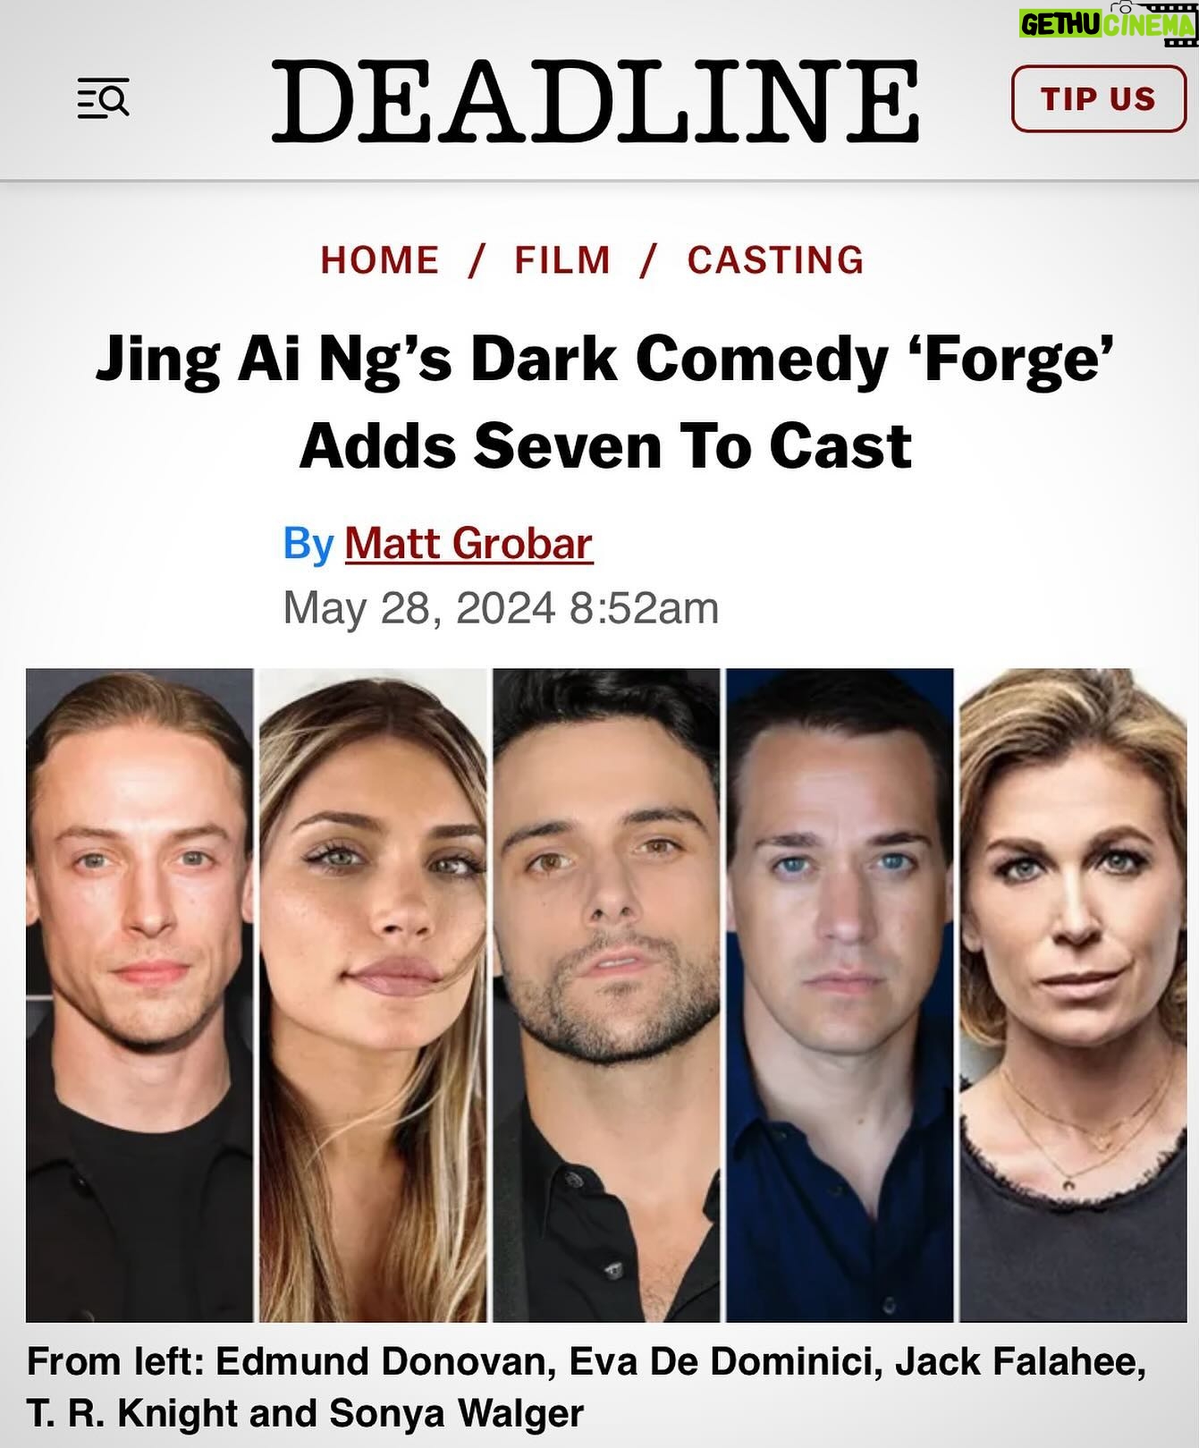Go to HOME breadcrumb
Image resolution: width=1199 pixels, height=1448 pixels.
point(380,260)
